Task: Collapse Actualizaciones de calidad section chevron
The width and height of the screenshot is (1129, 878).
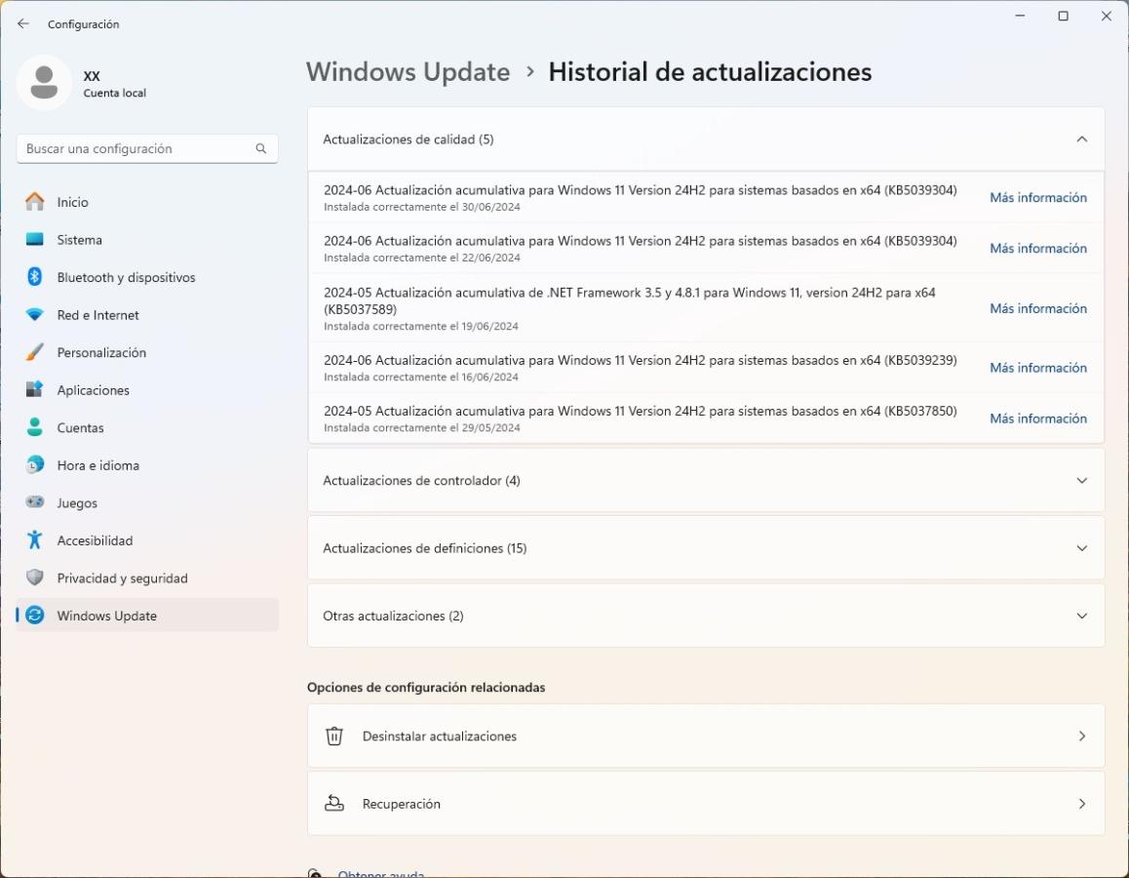Action: (1081, 139)
